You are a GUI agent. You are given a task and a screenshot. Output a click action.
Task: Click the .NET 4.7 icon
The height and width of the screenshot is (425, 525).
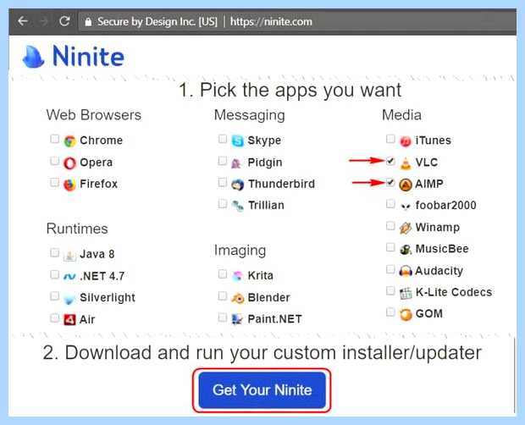tap(69, 276)
